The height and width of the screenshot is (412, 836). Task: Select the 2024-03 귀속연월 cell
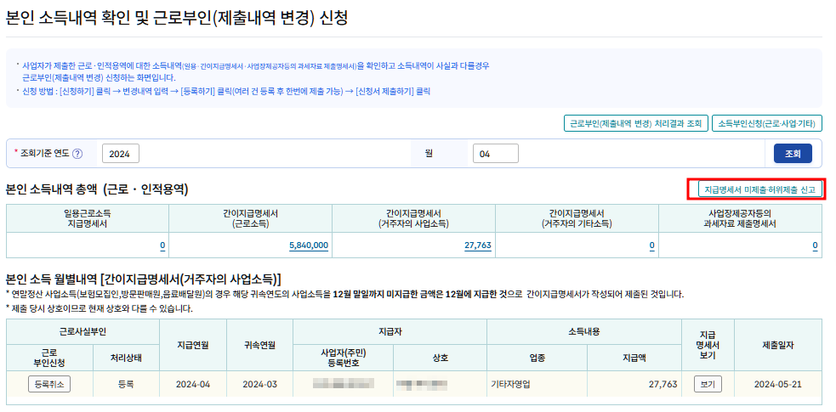coord(259,384)
